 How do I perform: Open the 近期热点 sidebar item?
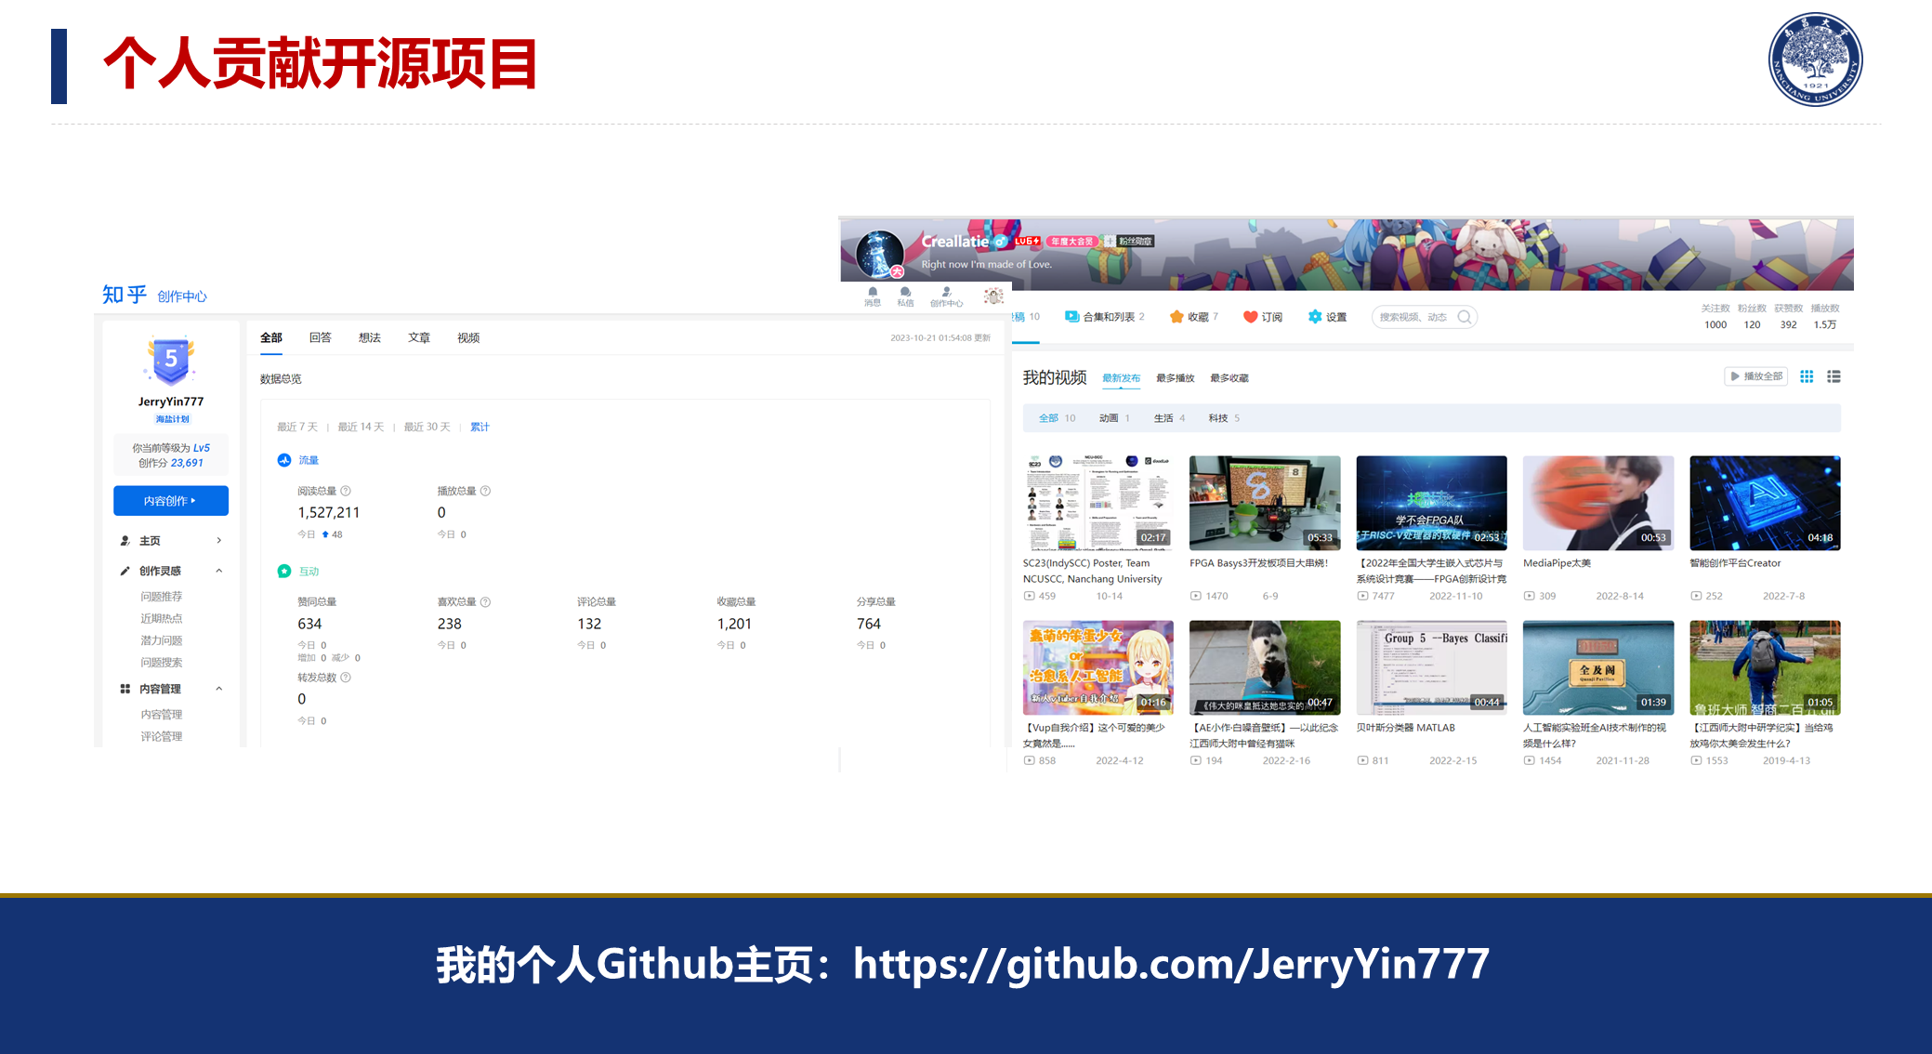pos(162,618)
